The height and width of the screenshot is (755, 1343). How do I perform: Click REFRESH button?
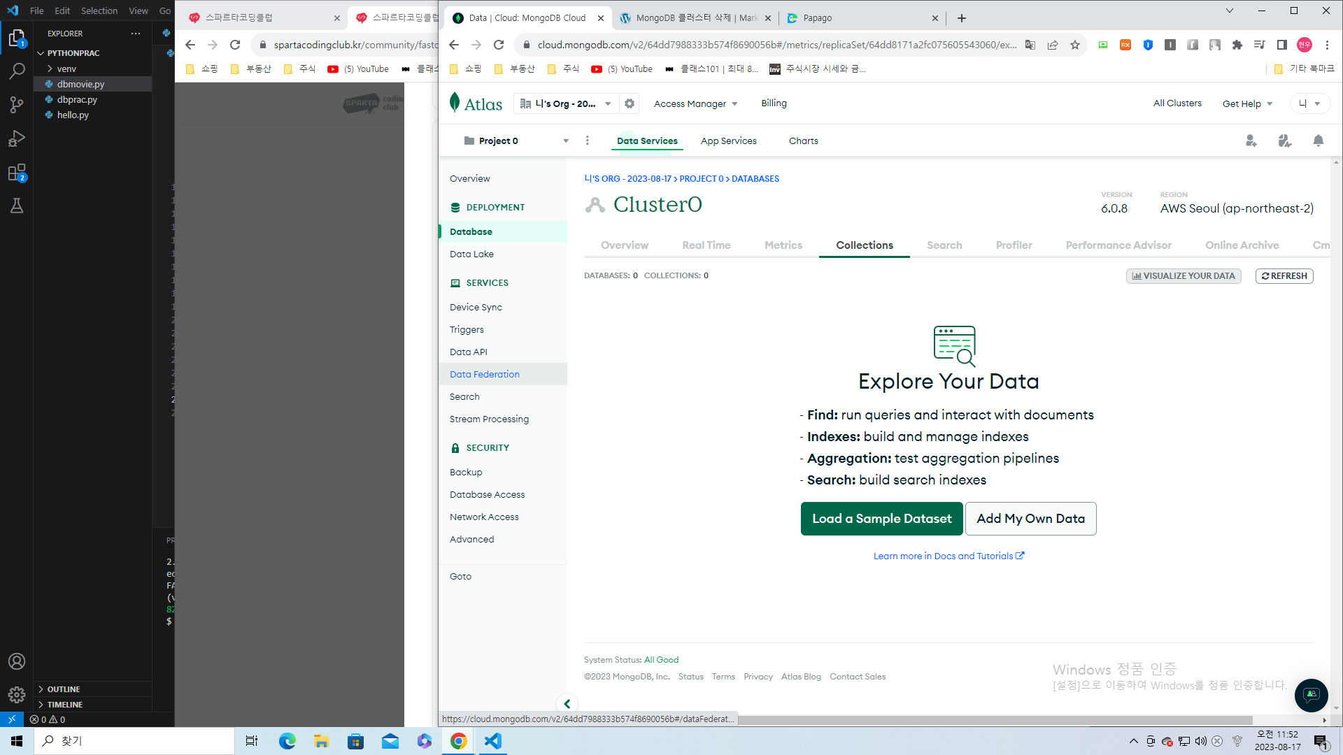pyautogui.click(x=1284, y=276)
